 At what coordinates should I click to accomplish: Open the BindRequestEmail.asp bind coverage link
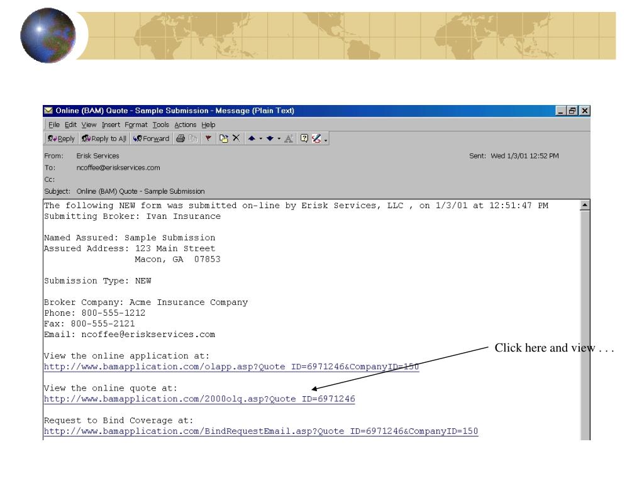click(261, 431)
